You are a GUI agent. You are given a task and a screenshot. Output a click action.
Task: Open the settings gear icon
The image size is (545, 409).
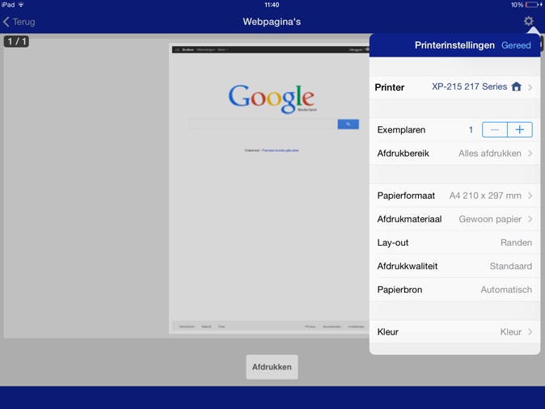(x=529, y=21)
